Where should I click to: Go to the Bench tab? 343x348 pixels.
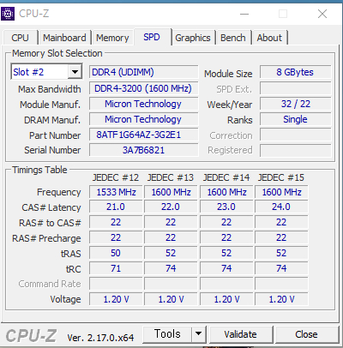click(233, 38)
